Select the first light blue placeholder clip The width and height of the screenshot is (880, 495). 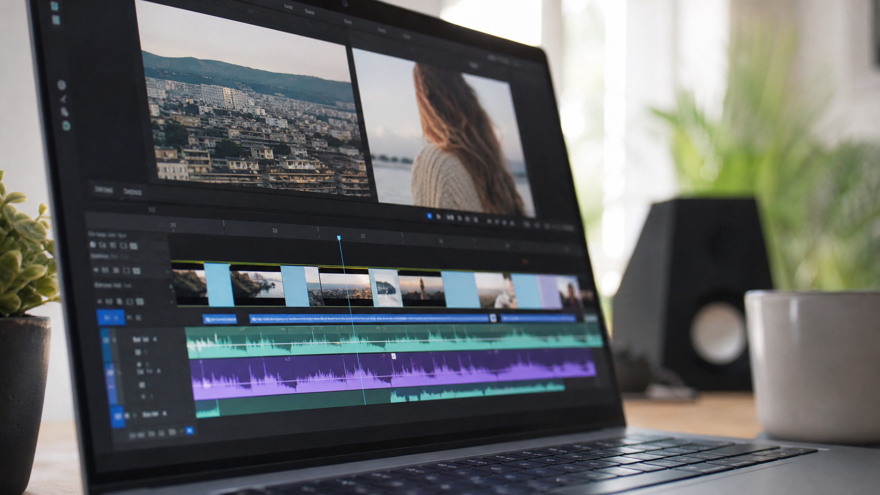click(x=219, y=284)
